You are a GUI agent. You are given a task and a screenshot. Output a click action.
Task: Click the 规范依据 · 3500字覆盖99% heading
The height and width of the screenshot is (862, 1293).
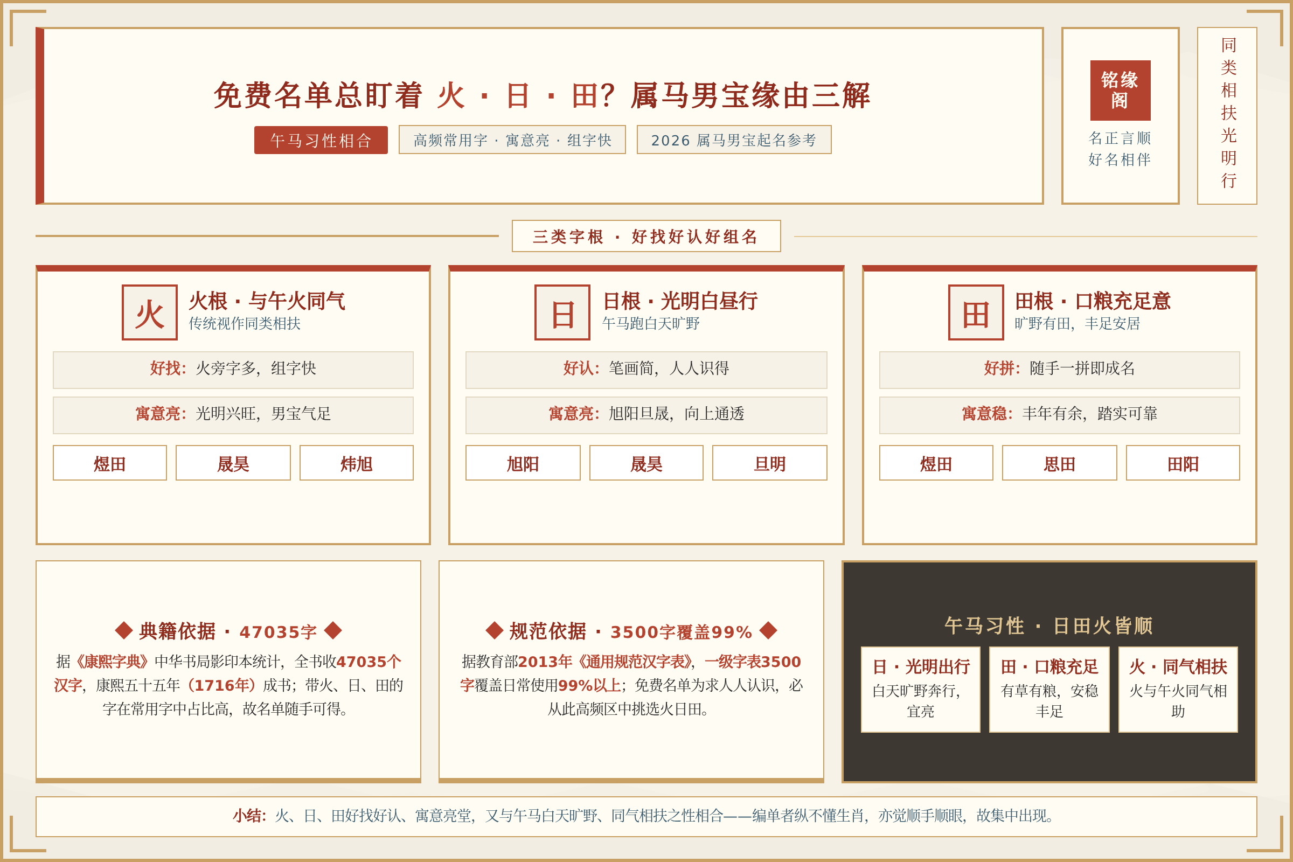click(631, 631)
